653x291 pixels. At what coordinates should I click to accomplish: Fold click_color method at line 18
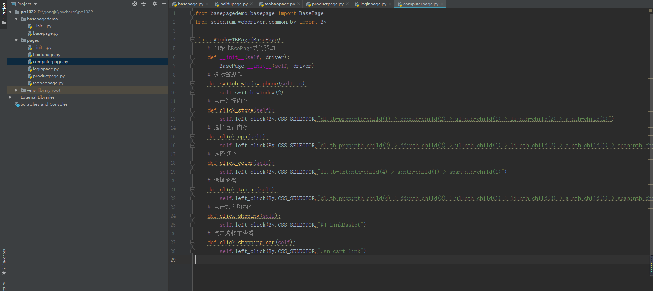tap(192, 163)
